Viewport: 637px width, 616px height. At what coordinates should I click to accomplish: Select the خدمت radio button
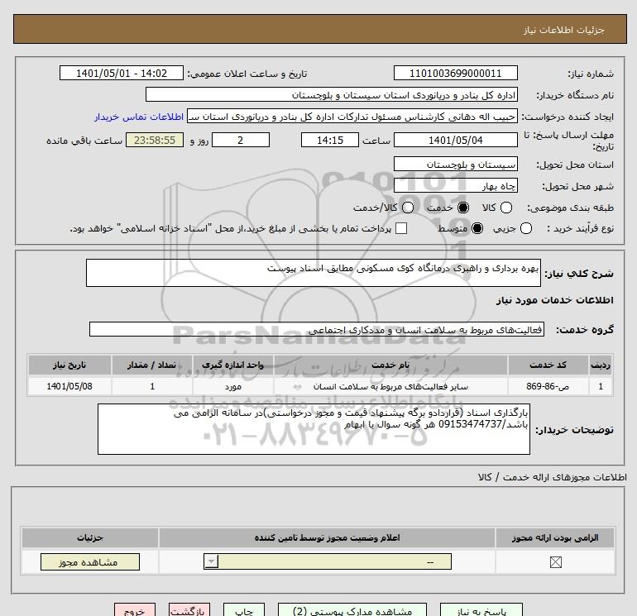(462, 208)
